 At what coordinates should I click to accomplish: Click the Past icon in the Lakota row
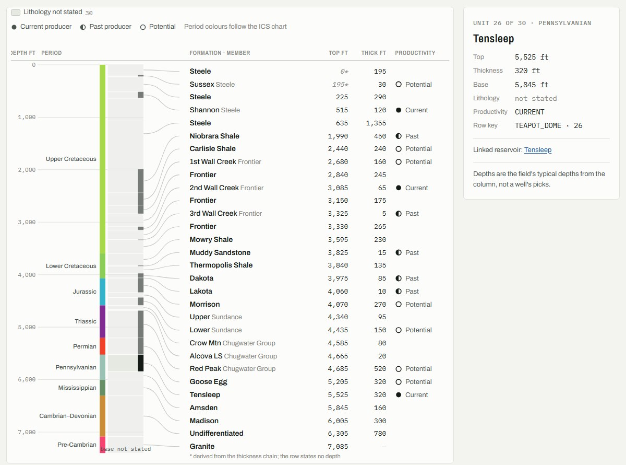point(399,292)
